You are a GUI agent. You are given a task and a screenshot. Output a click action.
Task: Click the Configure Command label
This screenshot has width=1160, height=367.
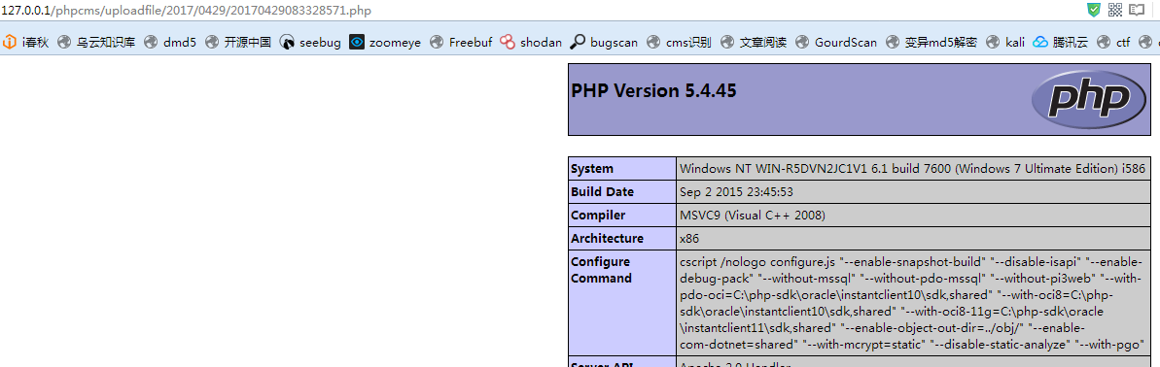[601, 270]
